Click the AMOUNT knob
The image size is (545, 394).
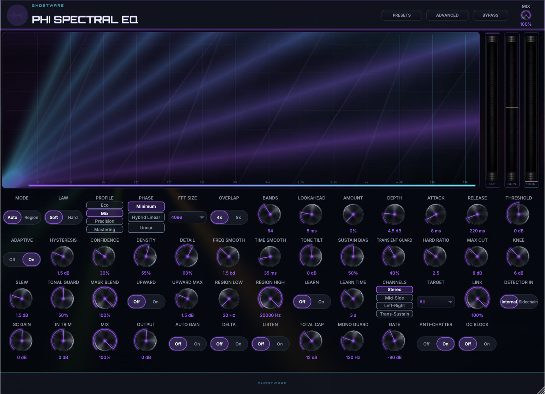[353, 214]
